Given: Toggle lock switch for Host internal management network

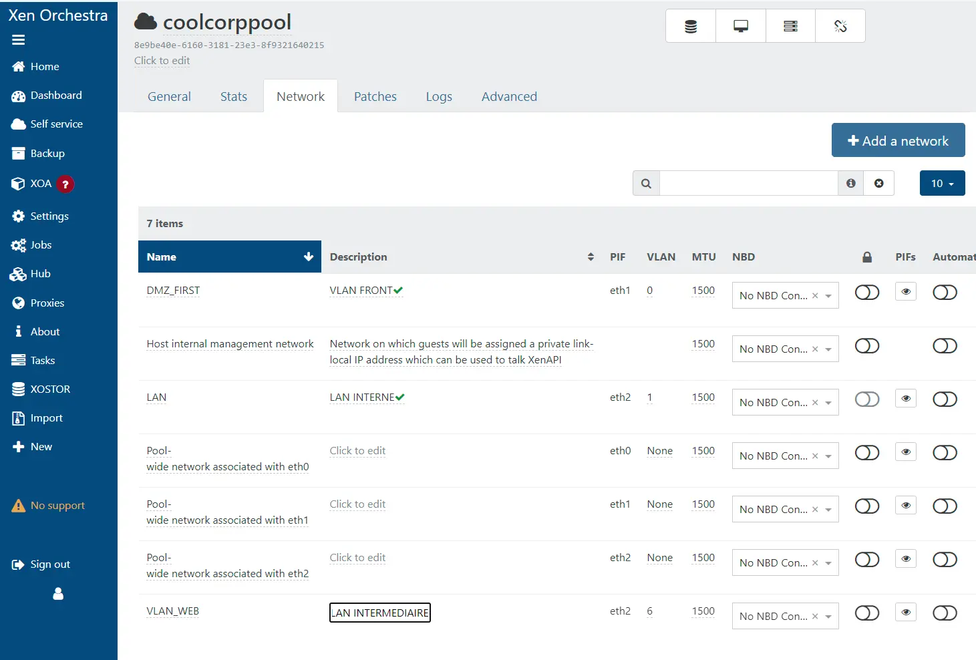Looking at the screenshot, I should coord(867,346).
